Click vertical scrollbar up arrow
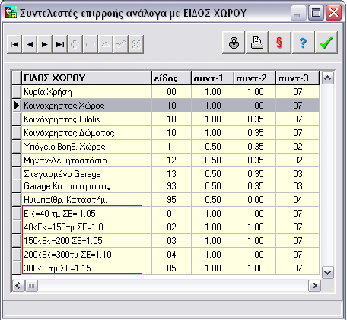 tap(328, 78)
